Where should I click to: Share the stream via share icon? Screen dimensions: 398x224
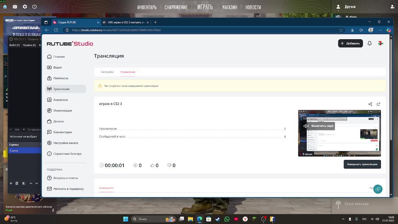click(370, 104)
